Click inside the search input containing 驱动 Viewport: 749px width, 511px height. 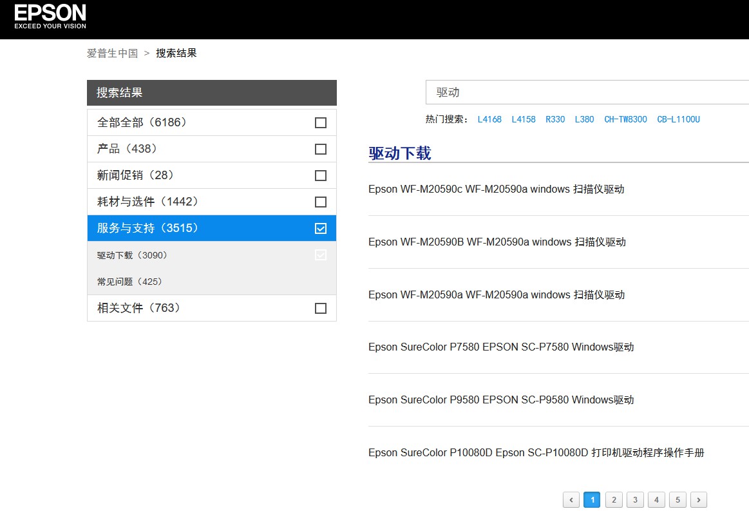pyautogui.click(x=580, y=92)
